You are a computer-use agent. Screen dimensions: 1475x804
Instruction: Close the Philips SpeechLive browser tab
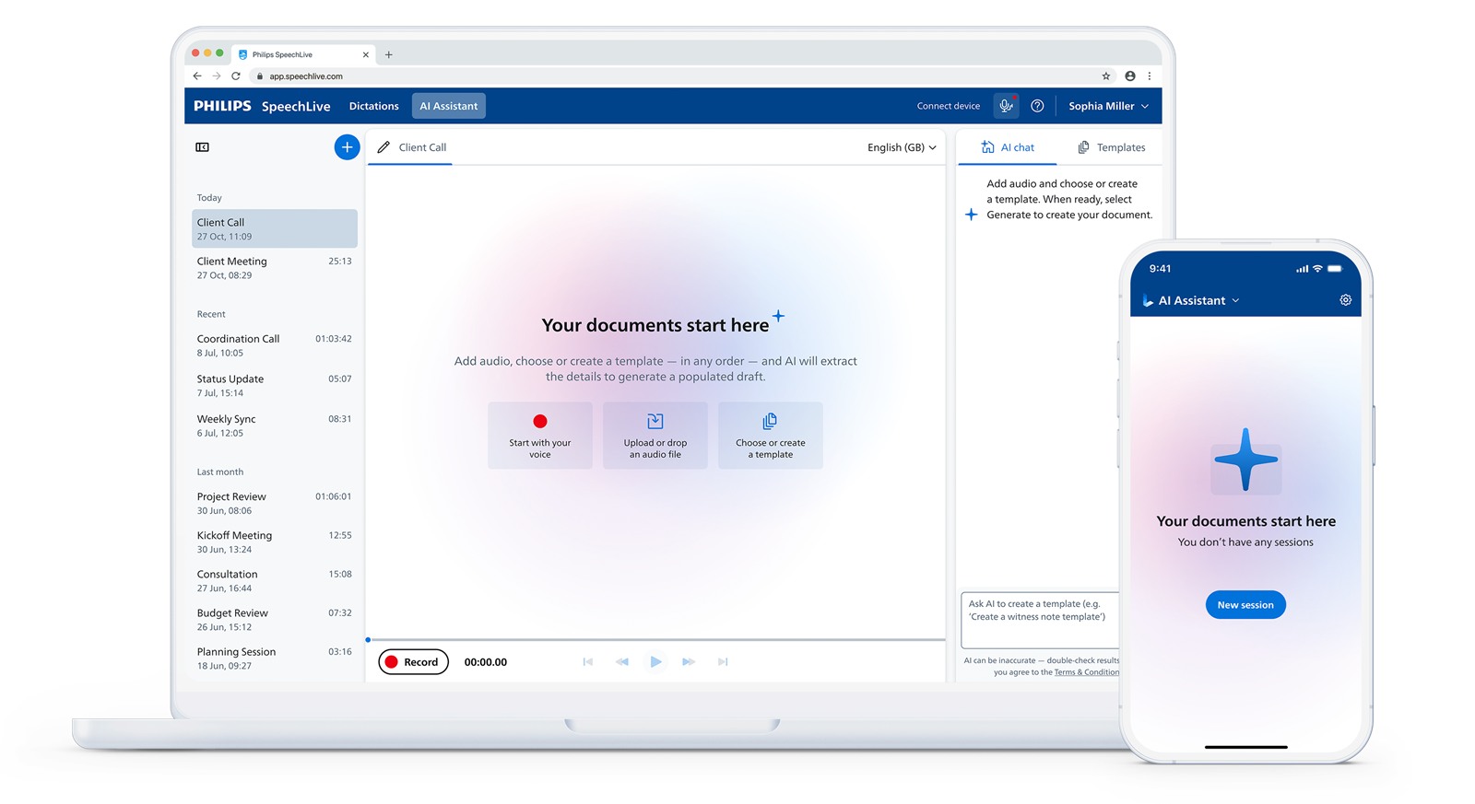[x=366, y=54]
